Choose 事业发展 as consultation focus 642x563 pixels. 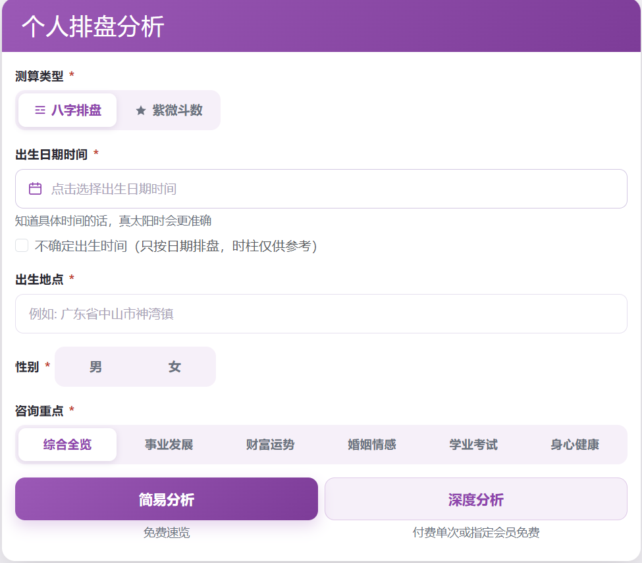(169, 445)
